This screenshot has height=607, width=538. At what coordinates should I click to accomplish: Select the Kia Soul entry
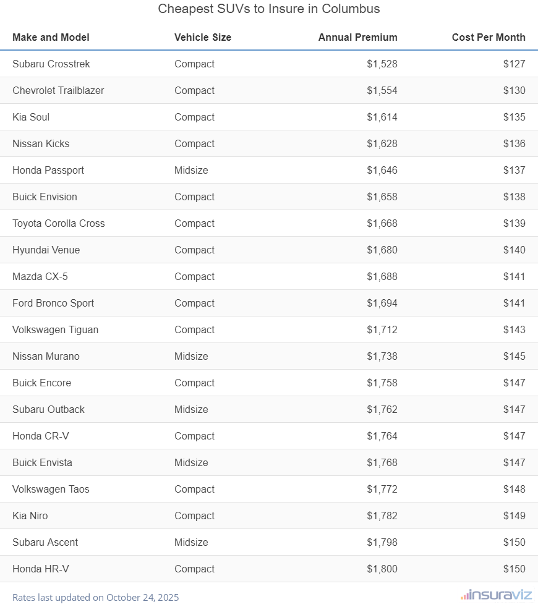pos(31,117)
